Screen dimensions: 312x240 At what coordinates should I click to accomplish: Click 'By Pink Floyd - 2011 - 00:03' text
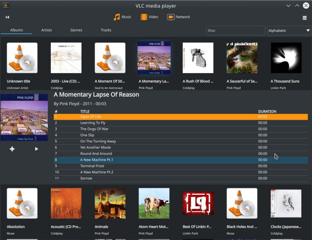coord(80,103)
